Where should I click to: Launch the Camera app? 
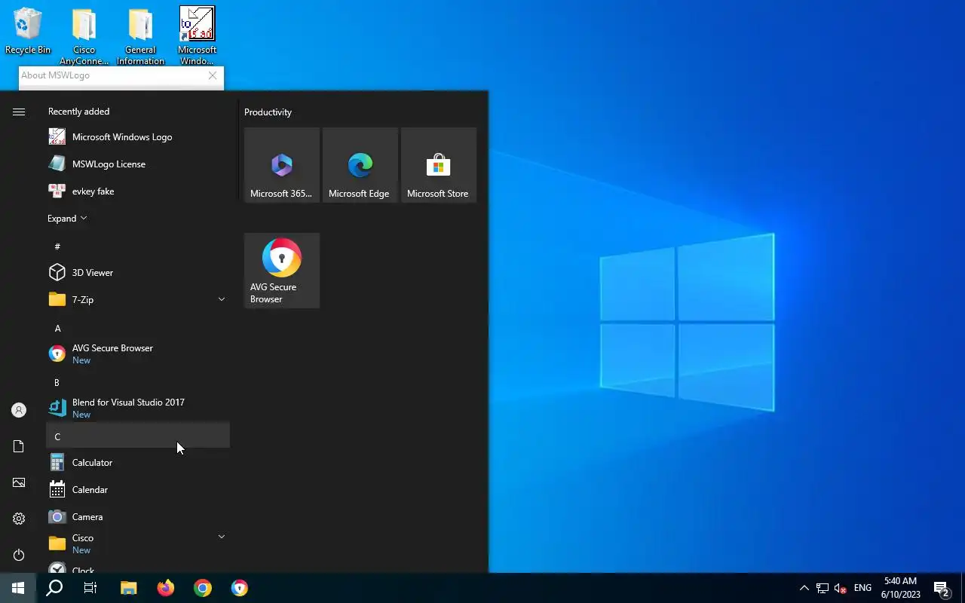pyautogui.click(x=138, y=517)
